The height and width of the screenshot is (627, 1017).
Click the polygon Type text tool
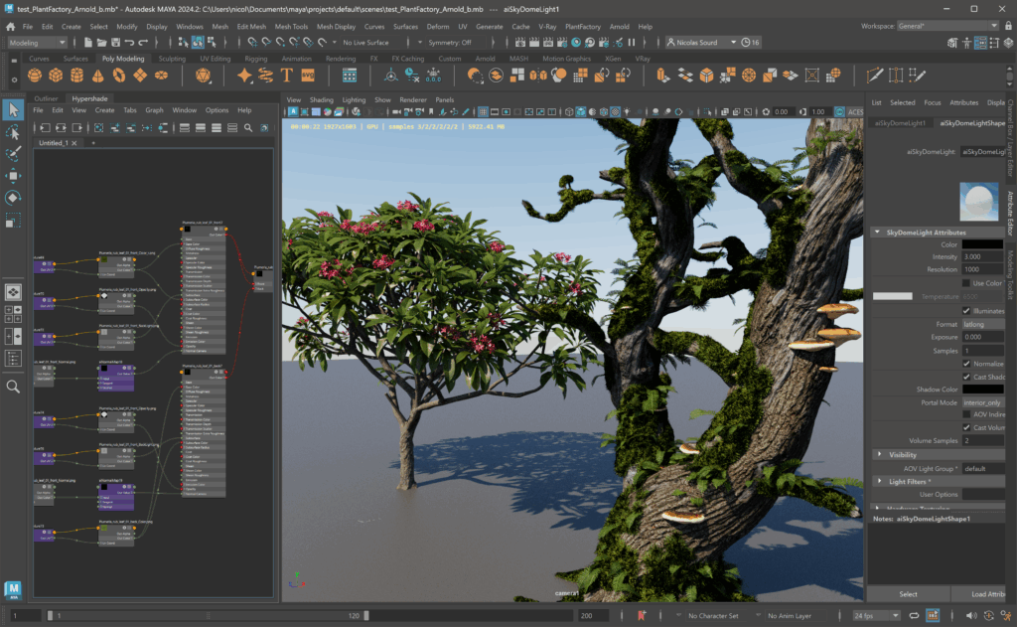pos(287,76)
